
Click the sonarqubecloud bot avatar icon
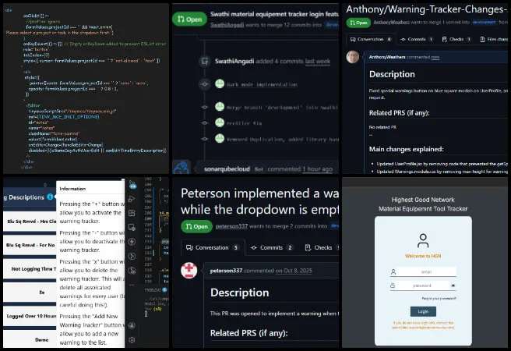coord(181,168)
